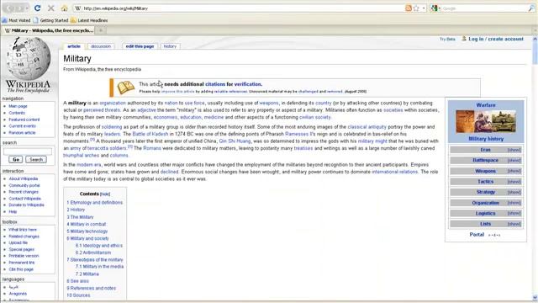The image size is (538, 303).
Task: Click the page vertical scrollbar
Action: click(x=535, y=168)
